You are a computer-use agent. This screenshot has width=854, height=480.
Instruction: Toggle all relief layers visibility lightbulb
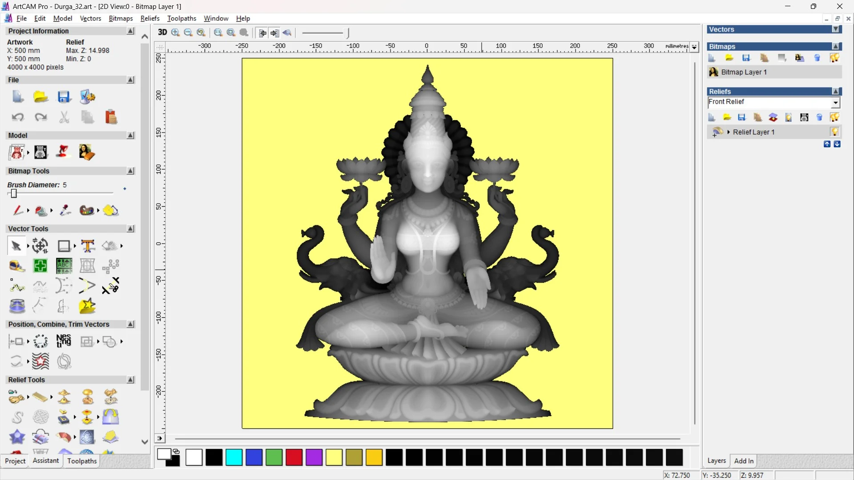coord(834,117)
